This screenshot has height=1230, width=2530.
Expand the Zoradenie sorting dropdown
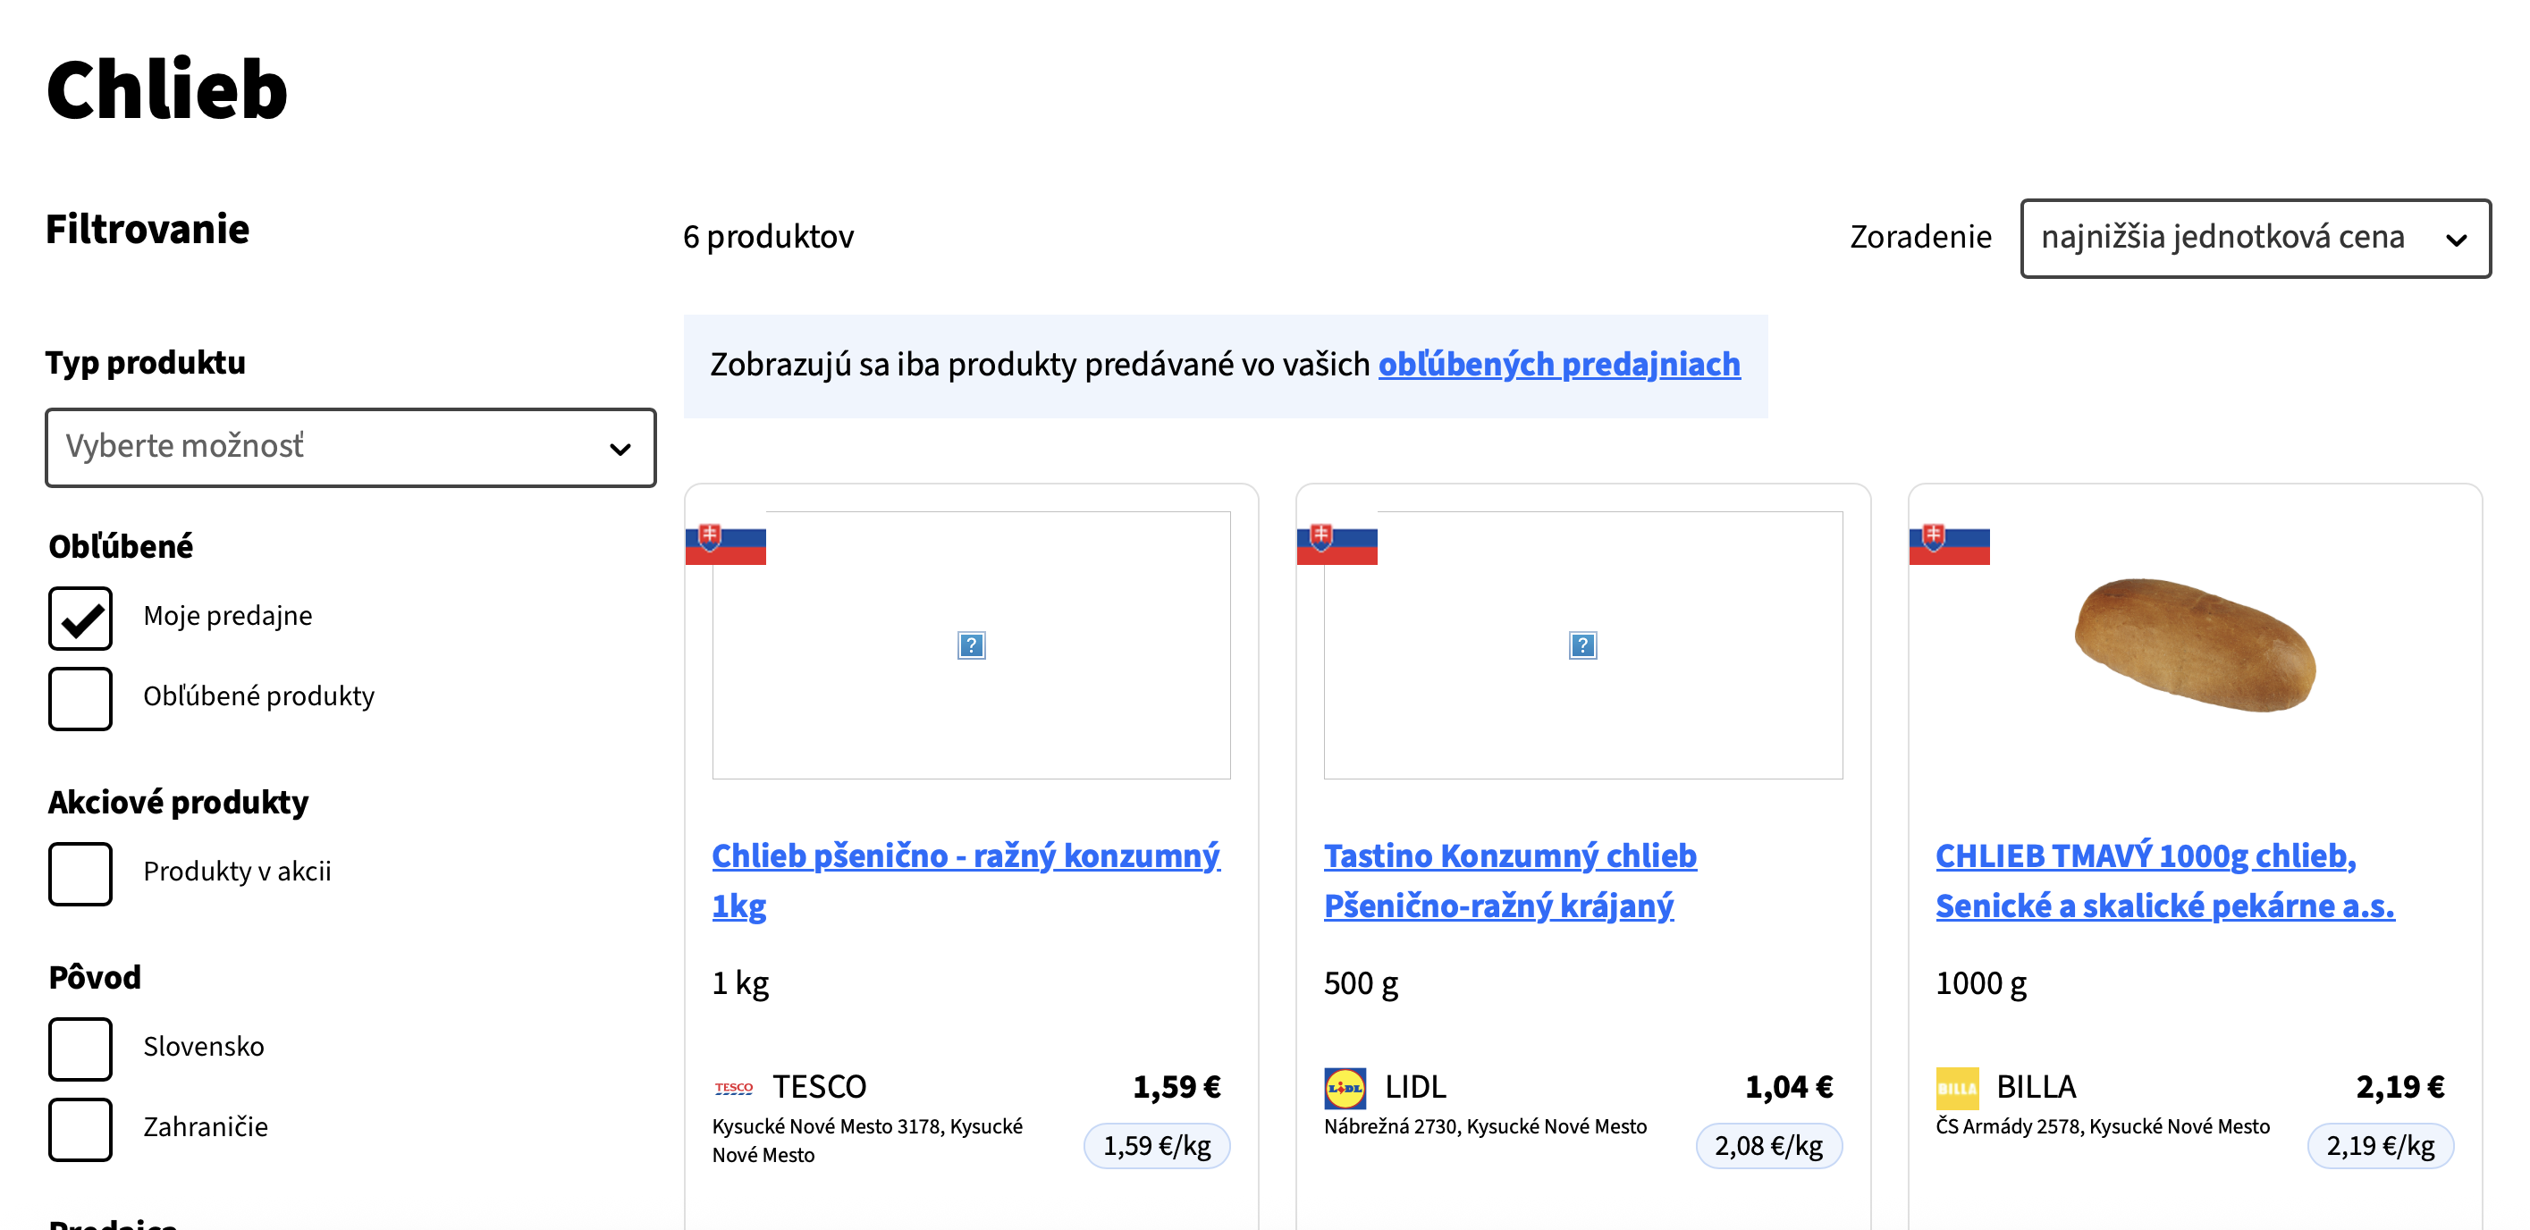pos(2255,238)
